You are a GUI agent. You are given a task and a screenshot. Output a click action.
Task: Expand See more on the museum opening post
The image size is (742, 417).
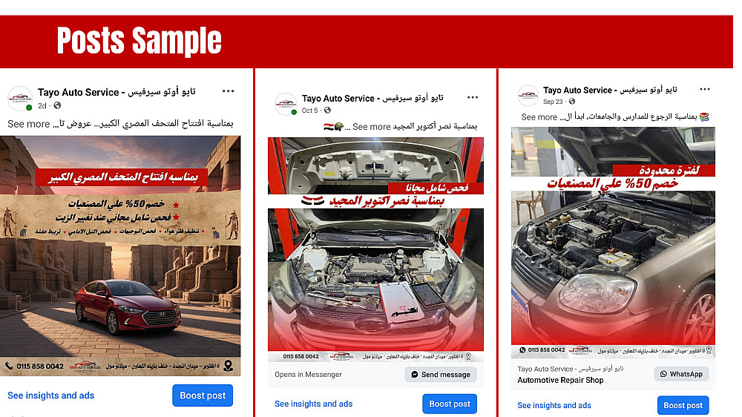[29, 124]
